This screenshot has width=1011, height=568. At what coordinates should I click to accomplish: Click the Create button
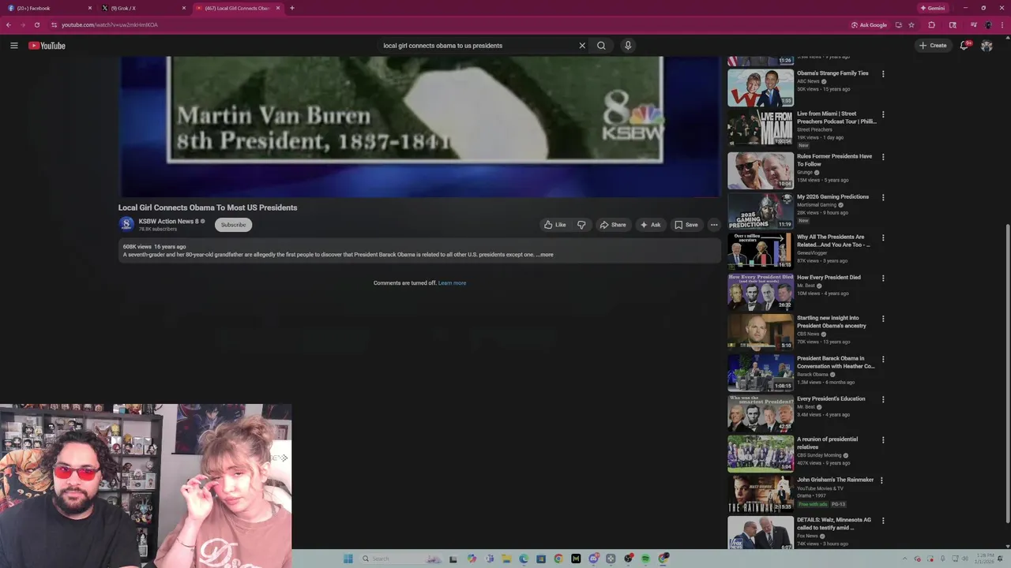coord(933,46)
